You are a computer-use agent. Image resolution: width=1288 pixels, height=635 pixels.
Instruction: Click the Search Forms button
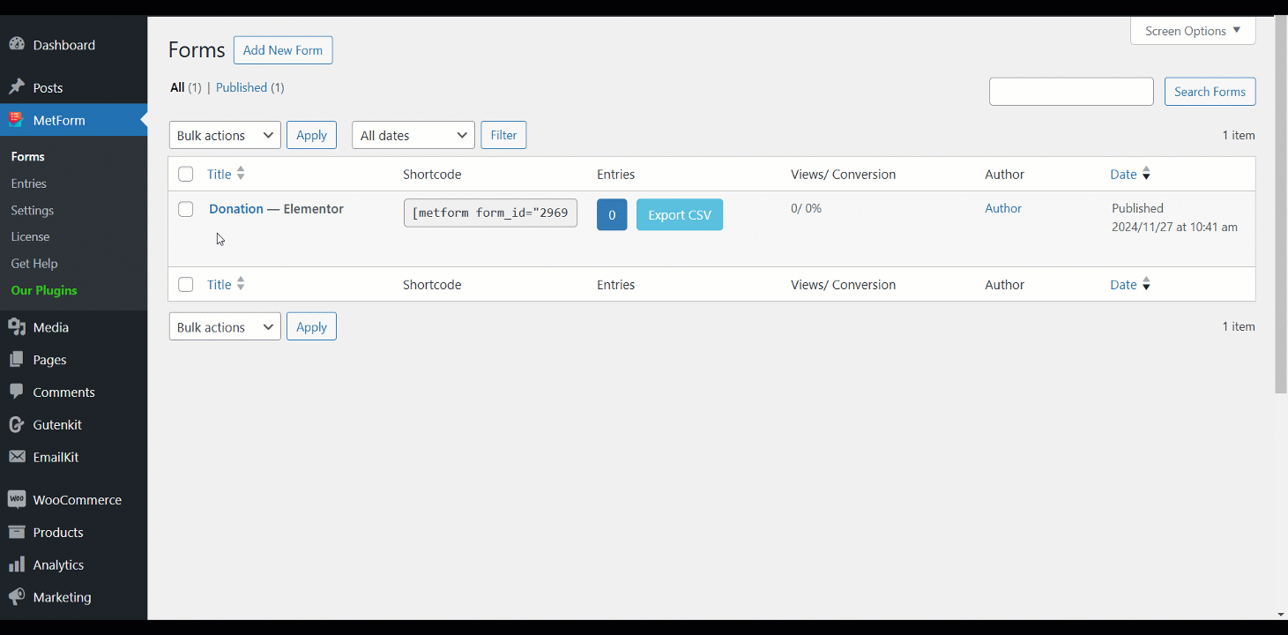[x=1210, y=92]
